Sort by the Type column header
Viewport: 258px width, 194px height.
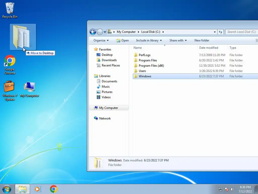tap(233, 48)
